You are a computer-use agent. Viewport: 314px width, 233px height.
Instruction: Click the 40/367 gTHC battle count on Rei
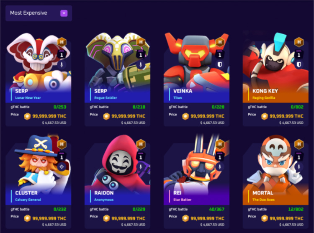[x=216, y=209]
